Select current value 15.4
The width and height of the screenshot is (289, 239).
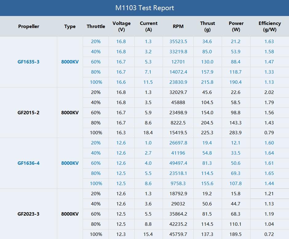click(x=148, y=234)
